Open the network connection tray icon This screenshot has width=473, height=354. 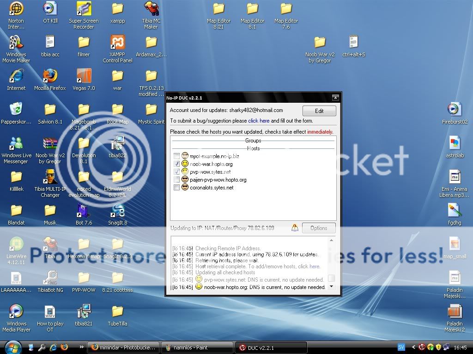click(x=447, y=347)
